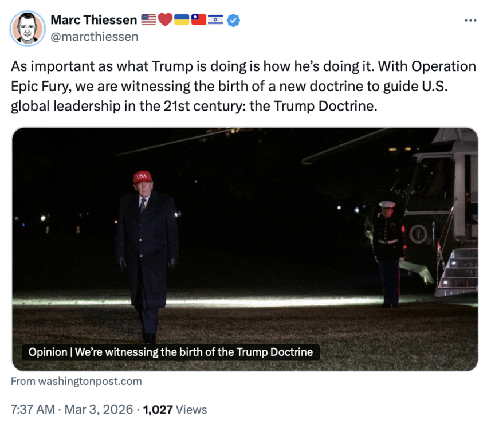Click the American flag emoji in the name

tap(148, 19)
